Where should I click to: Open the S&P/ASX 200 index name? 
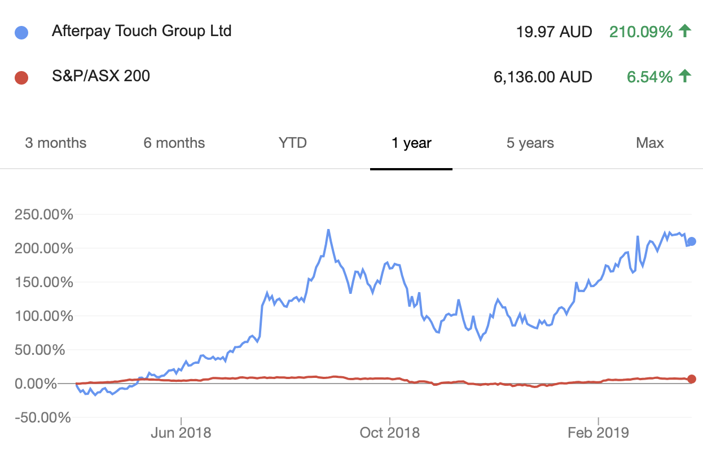[101, 75]
